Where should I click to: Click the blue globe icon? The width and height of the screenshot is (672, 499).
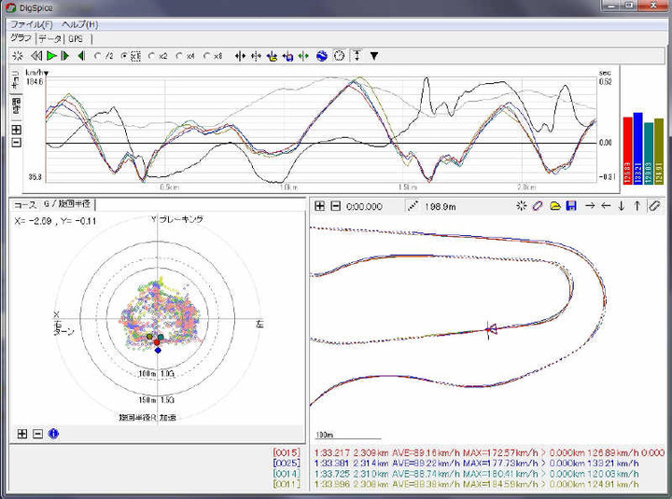click(322, 56)
